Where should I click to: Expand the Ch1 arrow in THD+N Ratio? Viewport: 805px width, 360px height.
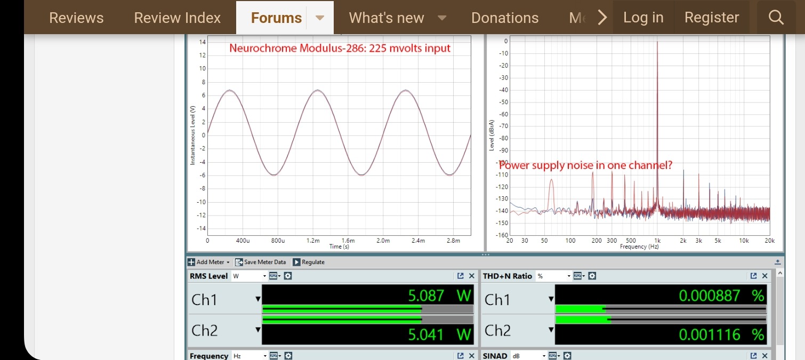tap(551, 299)
